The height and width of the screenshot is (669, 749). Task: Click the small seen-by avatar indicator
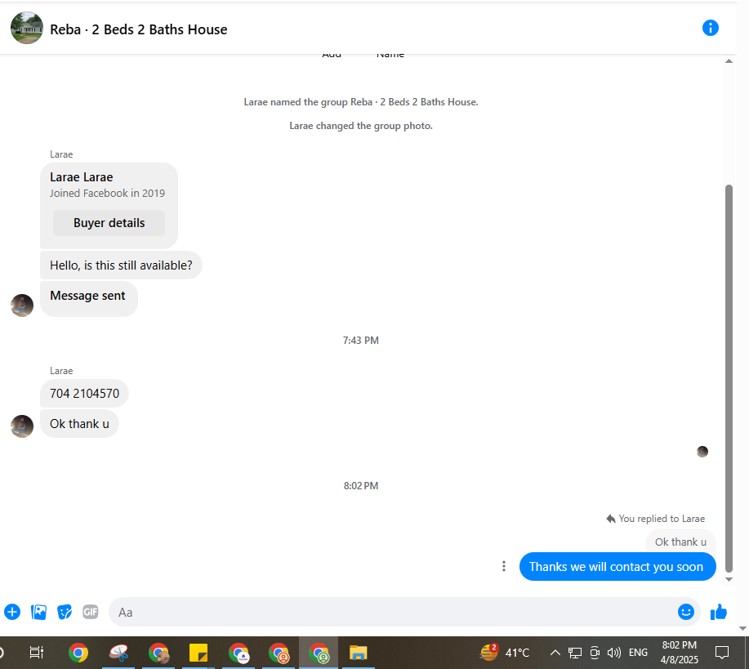702,452
